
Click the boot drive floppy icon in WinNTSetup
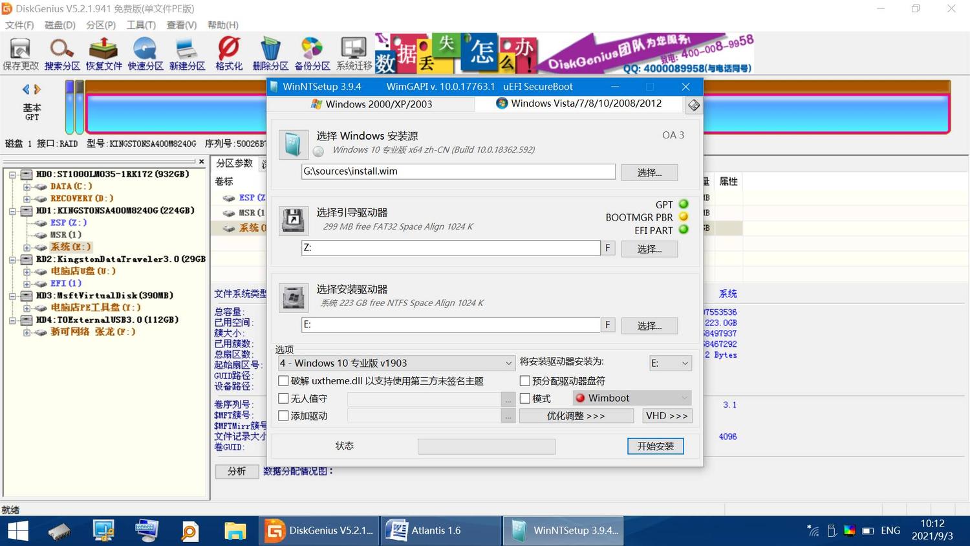coord(293,221)
